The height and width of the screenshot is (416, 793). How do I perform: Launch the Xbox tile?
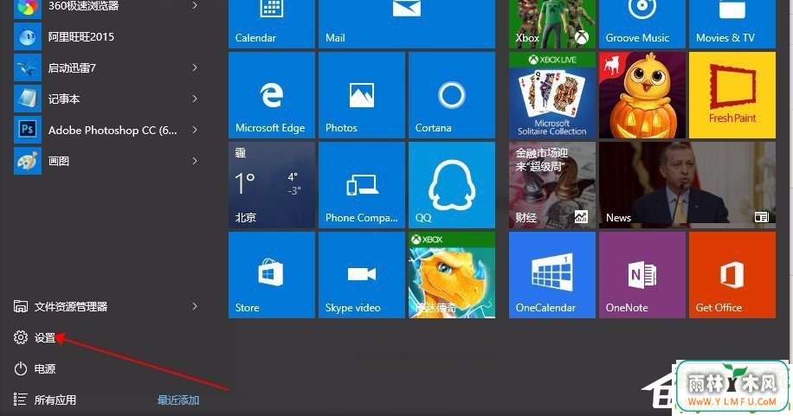coord(551,23)
